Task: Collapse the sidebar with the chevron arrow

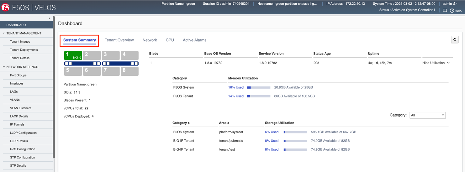Action: 50,18
